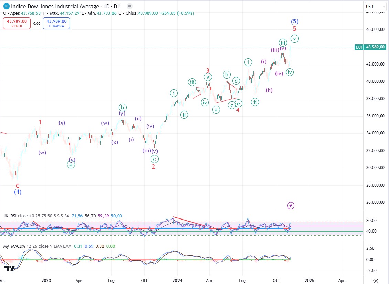This screenshot has width=389, height=284.
Task: Click the purple lightning bolt event icon
Action: coord(291,205)
